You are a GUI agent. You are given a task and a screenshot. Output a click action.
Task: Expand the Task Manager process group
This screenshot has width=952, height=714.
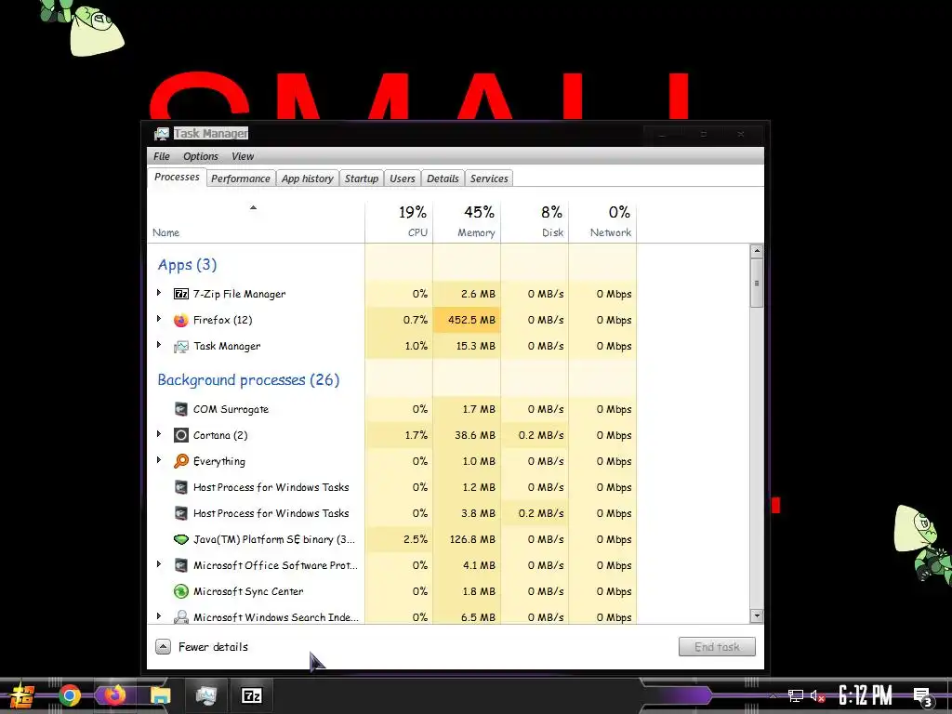(159, 345)
